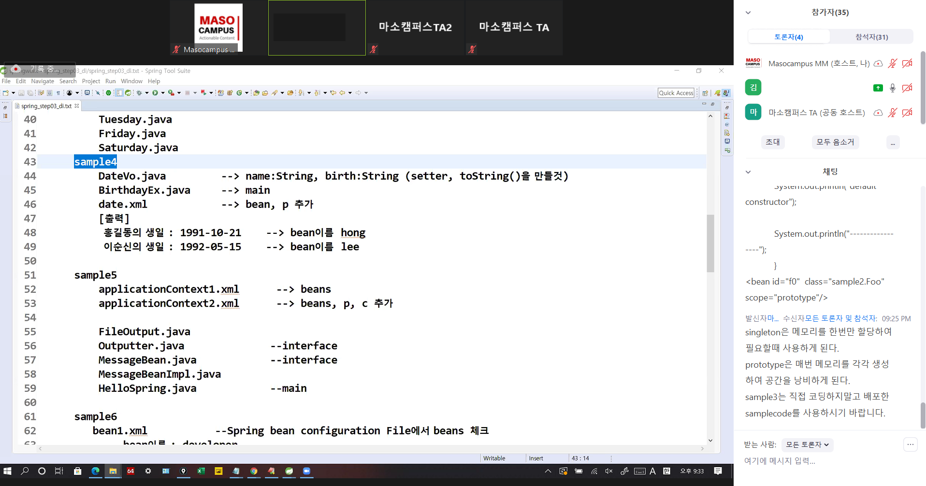Click the Debug bug icon in toolbar

(x=139, y=93)
